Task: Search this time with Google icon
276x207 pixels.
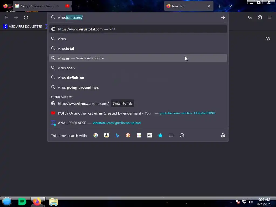Action: [x=96, y=135]
